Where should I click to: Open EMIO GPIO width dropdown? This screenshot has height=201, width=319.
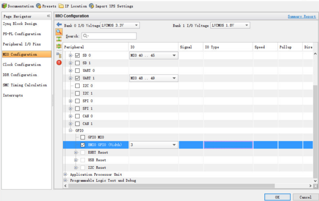point(154,145)
